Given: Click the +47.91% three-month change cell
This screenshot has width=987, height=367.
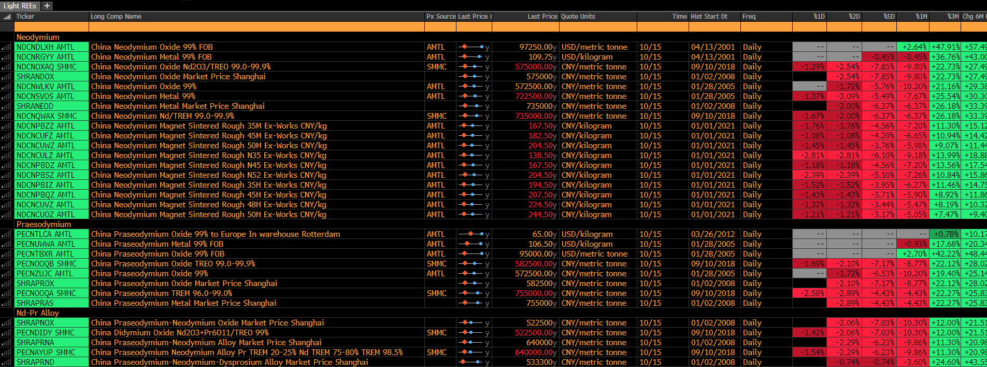Looking at the screenshot, I should click(946, 47).
